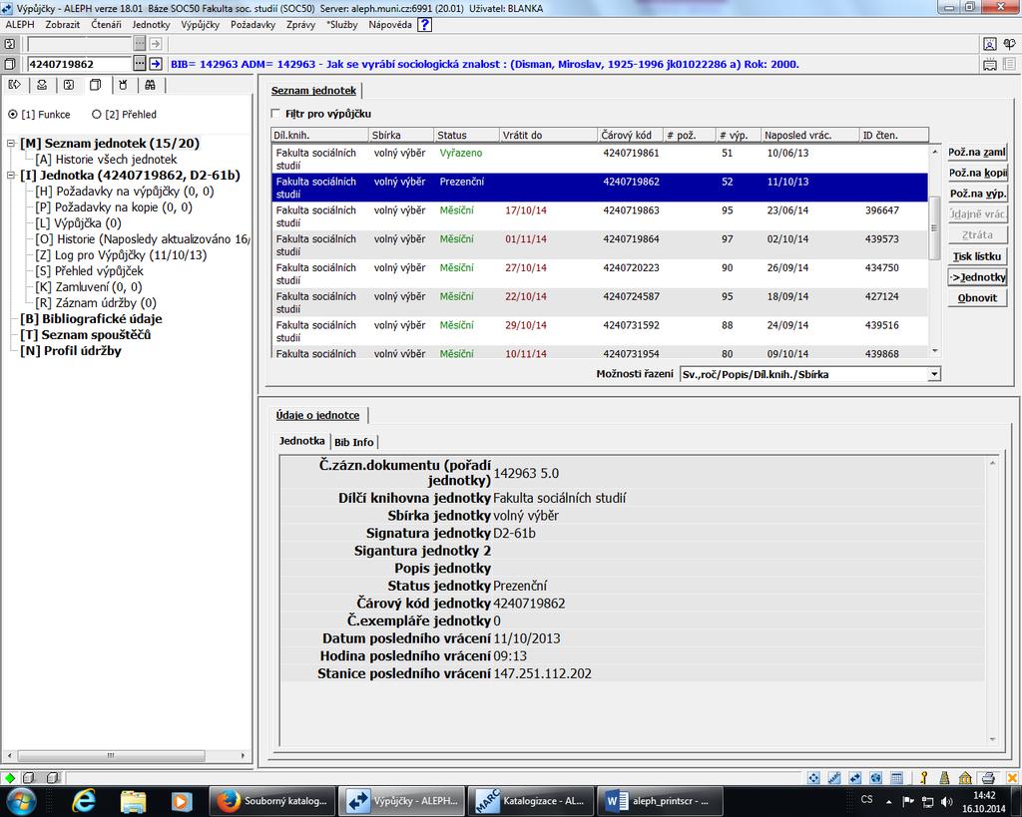This screenshot has height=817, width=1022.
Task: Click the tower icon in status bar
Action: [944, 777]
